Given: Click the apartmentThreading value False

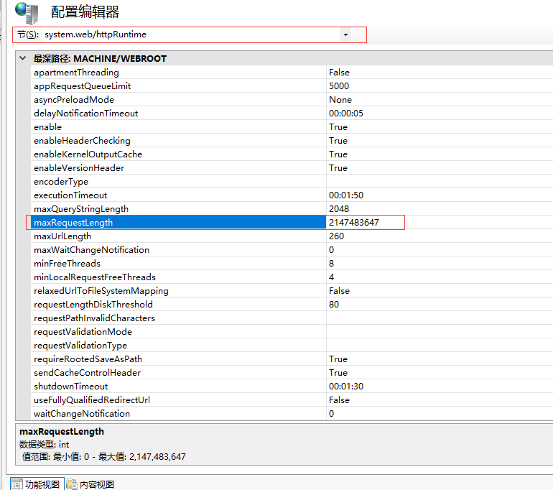Looking at the screenshot, I should click(339, 73).
